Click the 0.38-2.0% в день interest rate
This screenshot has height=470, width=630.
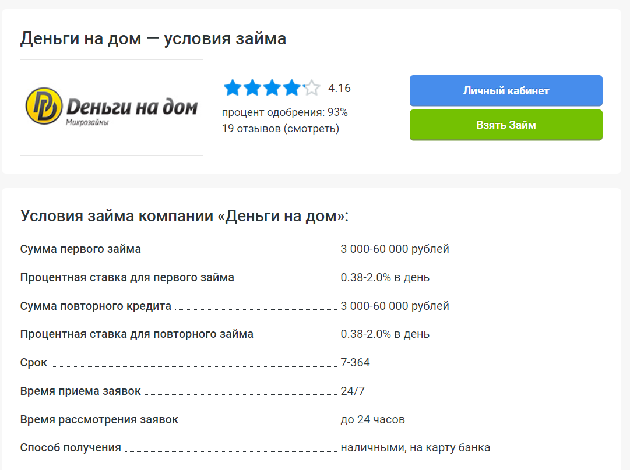click(386, 277)
